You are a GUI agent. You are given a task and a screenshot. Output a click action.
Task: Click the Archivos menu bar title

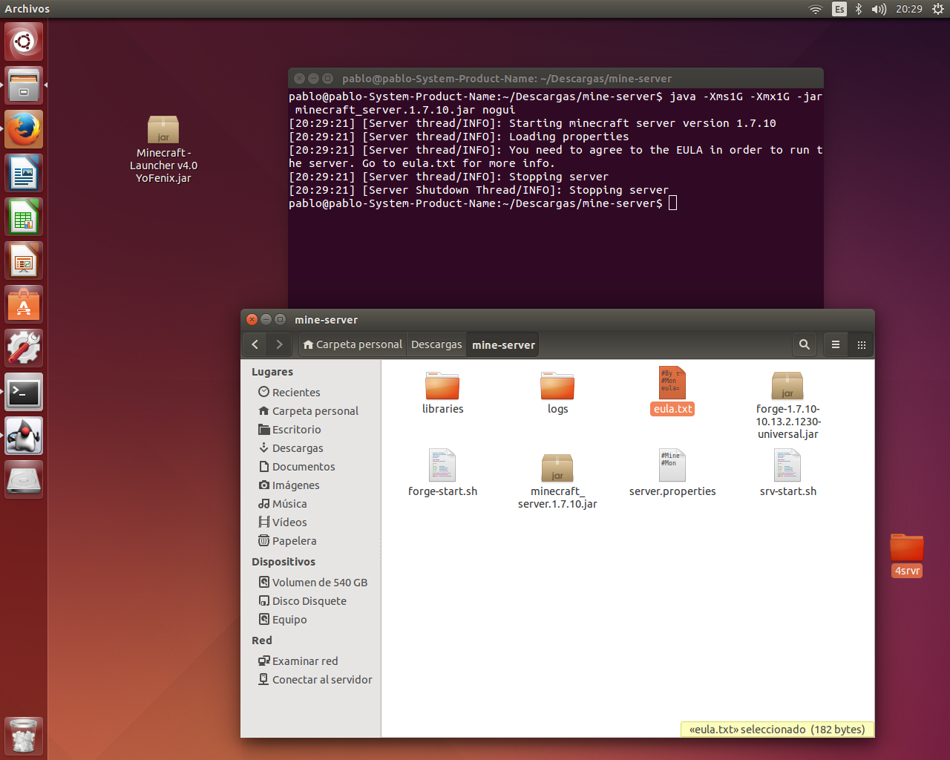coord(27,9)
